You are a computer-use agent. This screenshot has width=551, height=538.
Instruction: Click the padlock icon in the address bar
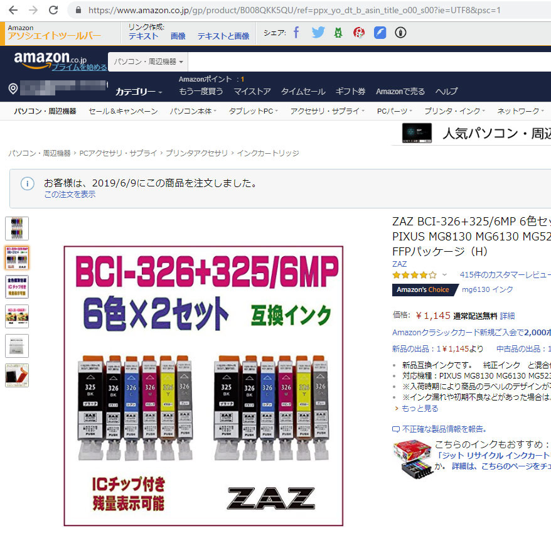(x=78, y=10)
